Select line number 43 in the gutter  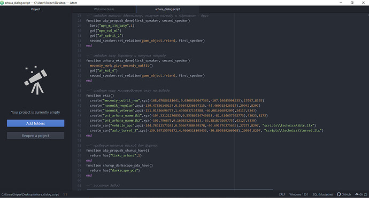[x=79, y=96]
